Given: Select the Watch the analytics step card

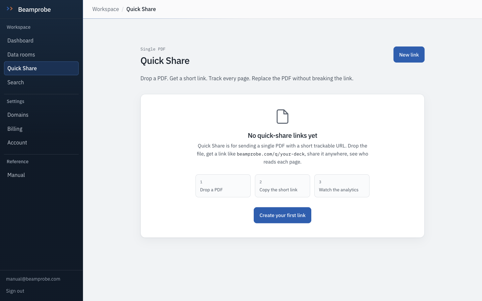Looking at the screenshot, I should [342, 186].
